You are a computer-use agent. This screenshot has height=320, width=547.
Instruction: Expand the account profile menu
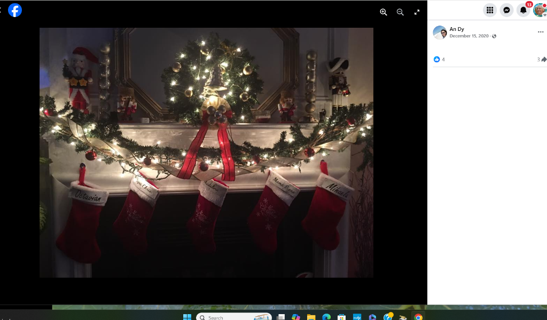click(540, 10)
